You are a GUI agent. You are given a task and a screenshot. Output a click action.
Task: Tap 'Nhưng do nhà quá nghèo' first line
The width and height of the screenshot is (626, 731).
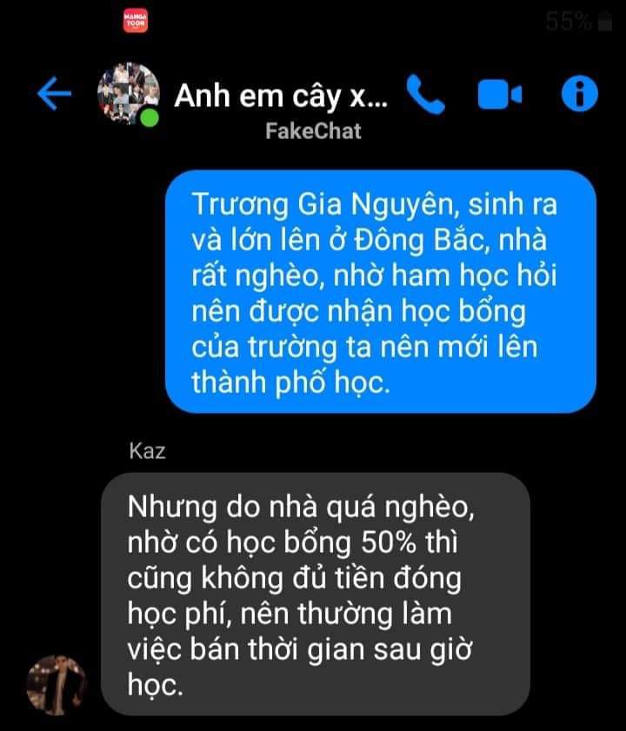[x=301, y=508]
